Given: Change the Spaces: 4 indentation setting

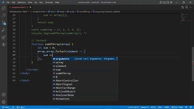Looking at the screenshot, I should [x=144, y=107].
